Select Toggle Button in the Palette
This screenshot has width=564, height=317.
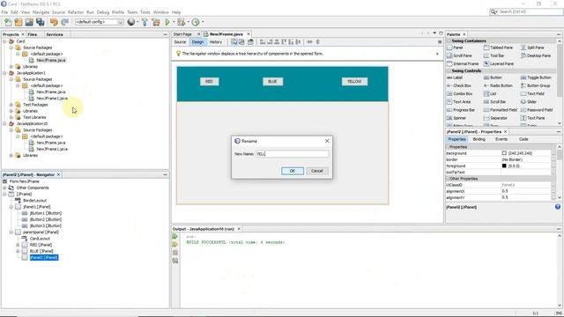(x=536, y=77)
